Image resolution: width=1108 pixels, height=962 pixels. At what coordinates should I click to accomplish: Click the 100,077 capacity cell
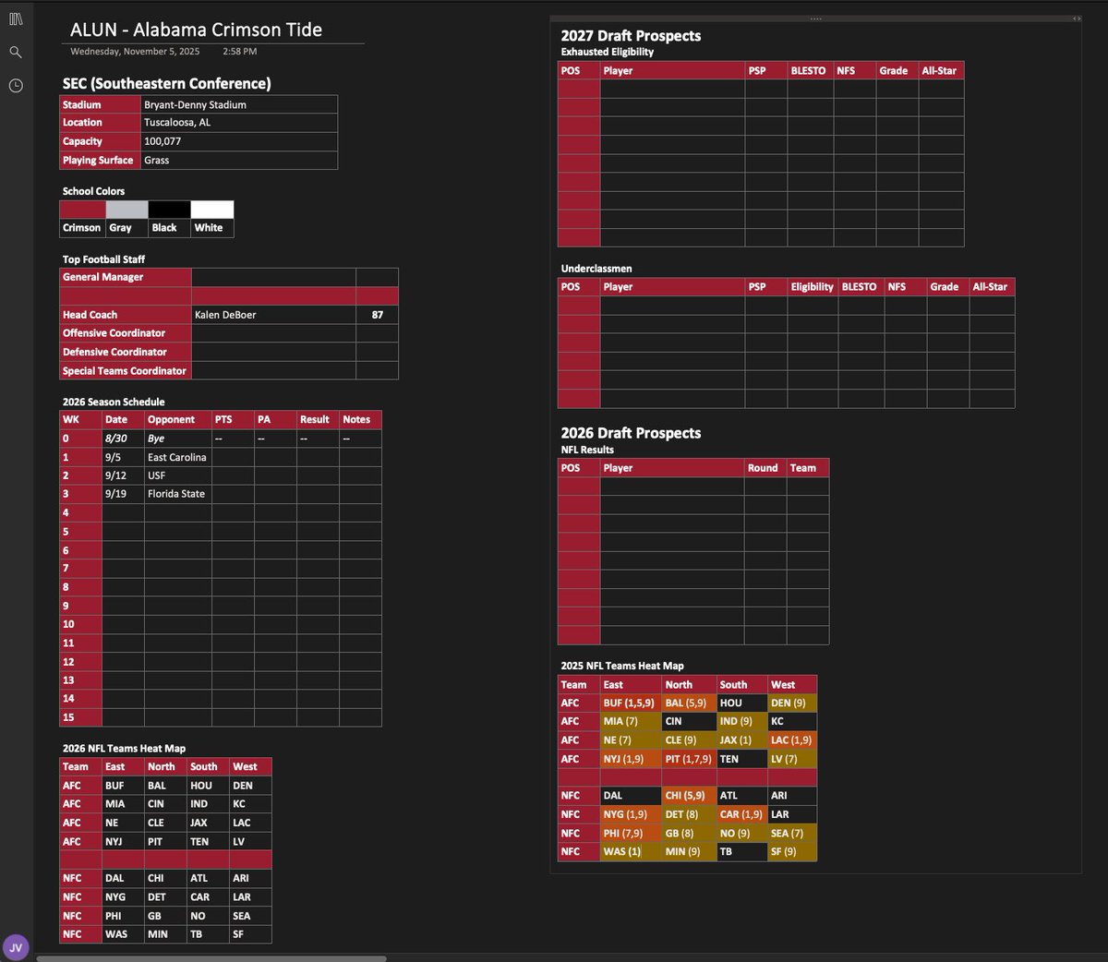tap(239, 141)
